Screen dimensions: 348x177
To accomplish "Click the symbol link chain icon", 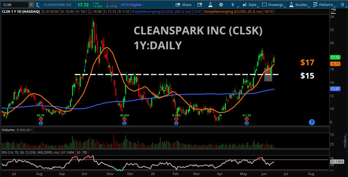I will click(x=38, y=5).
